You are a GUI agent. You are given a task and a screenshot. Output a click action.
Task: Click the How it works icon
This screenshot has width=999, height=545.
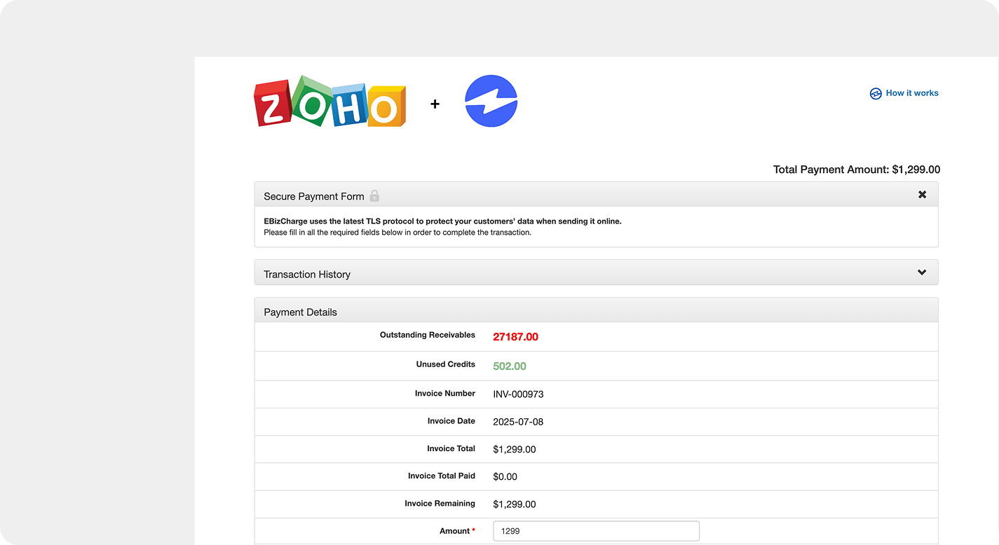[x=876, y=93]
